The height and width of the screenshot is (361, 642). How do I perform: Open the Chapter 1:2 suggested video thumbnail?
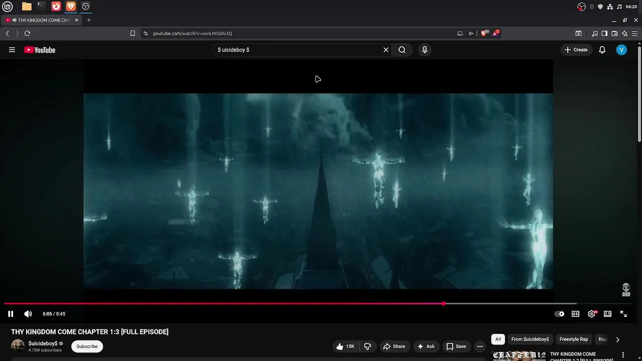pyautogui.click(x=519, y=355)
